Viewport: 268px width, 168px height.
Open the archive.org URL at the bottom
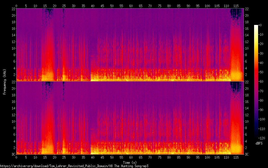point(74,166)
